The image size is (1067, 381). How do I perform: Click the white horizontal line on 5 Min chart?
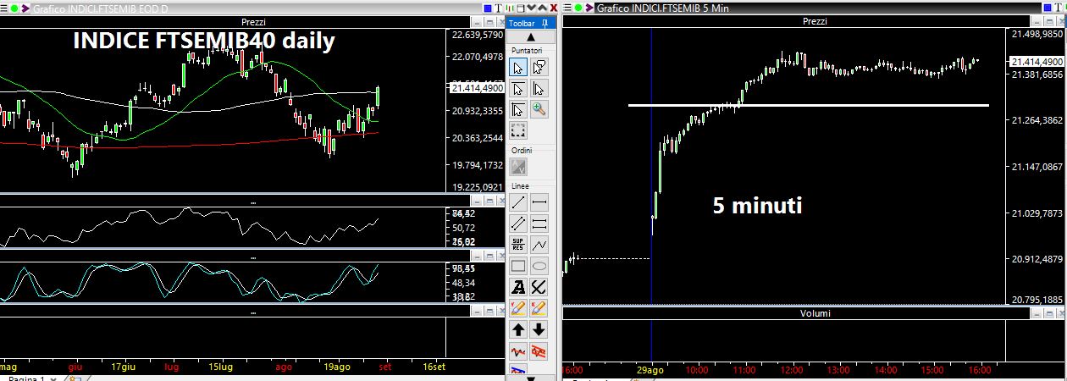(808, 105)
